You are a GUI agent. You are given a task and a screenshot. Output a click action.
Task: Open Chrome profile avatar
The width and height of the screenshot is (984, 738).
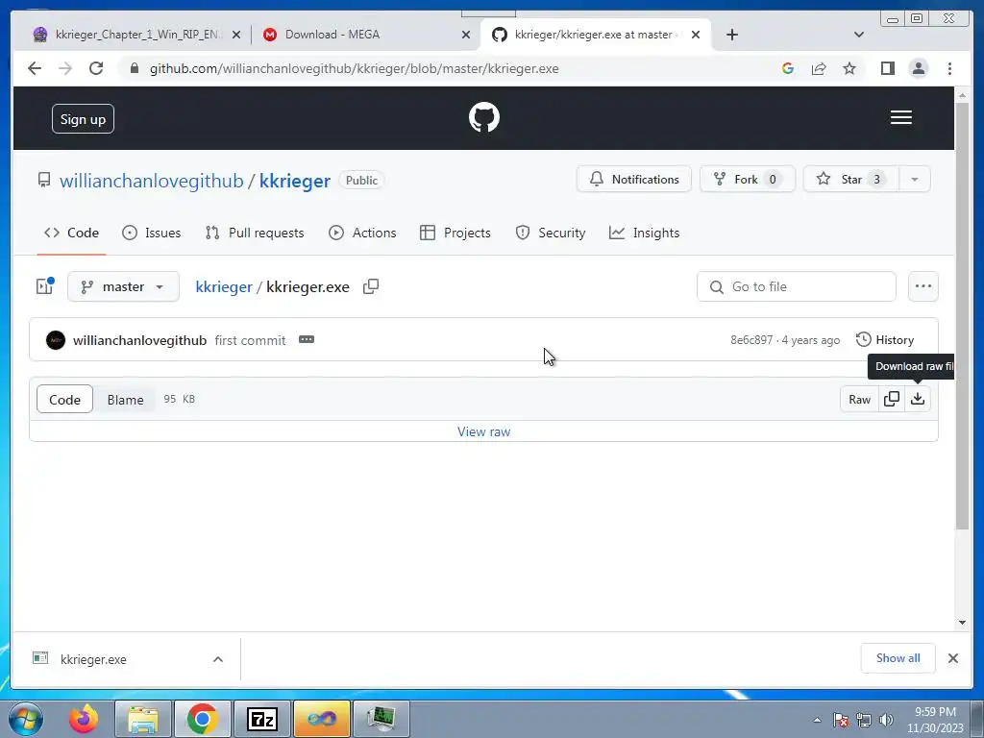pos(918,68)
